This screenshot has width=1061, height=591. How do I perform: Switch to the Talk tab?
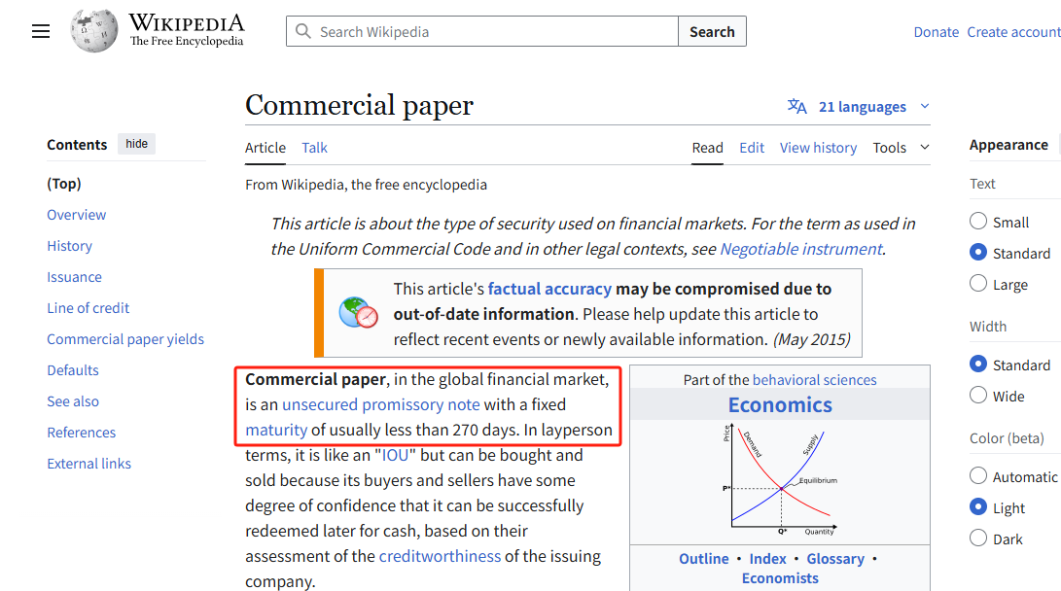(315, 148)
